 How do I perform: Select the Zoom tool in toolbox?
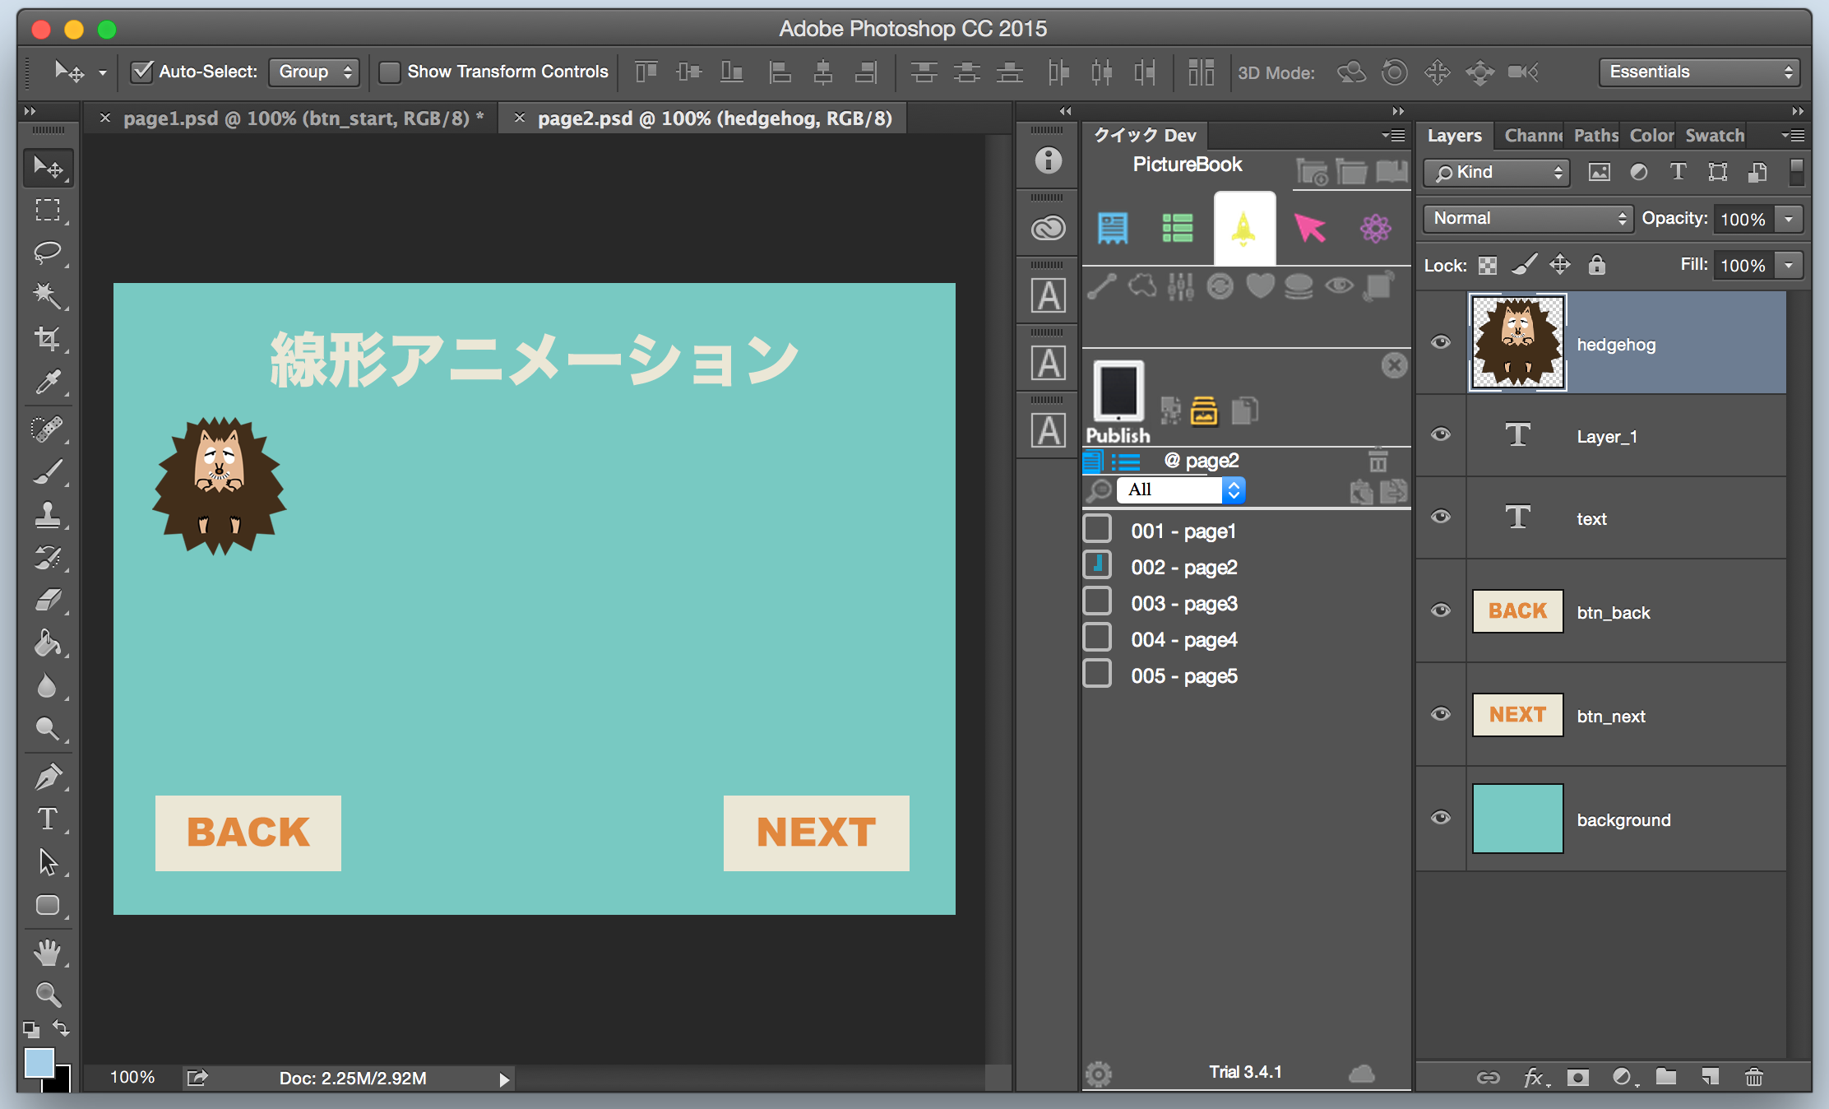48,995
